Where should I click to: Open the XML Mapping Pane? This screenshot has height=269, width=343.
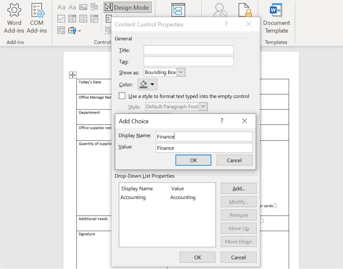pyautogui.click(x=178, y=10)
